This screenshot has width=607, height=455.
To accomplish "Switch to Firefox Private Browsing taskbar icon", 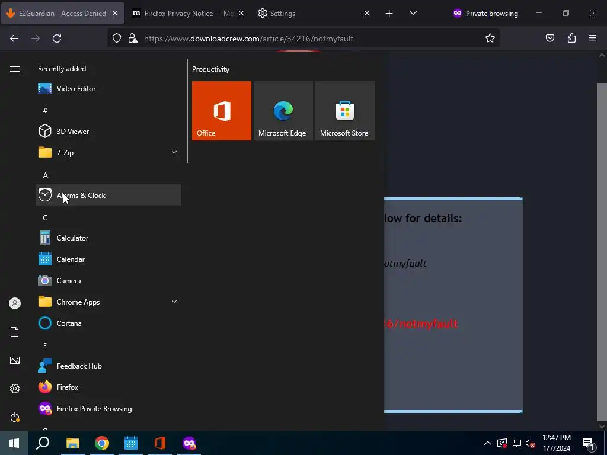I will click(189, 443).
